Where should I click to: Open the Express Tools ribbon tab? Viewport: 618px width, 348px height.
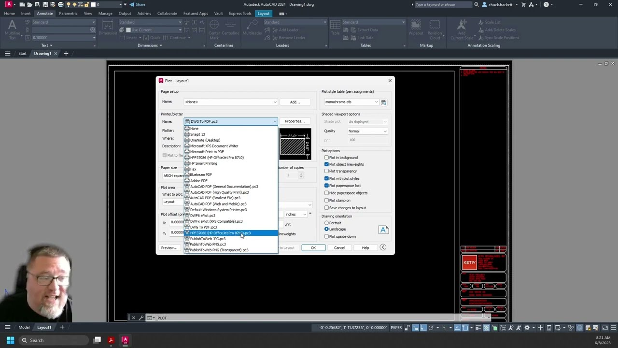click(240, 14)
